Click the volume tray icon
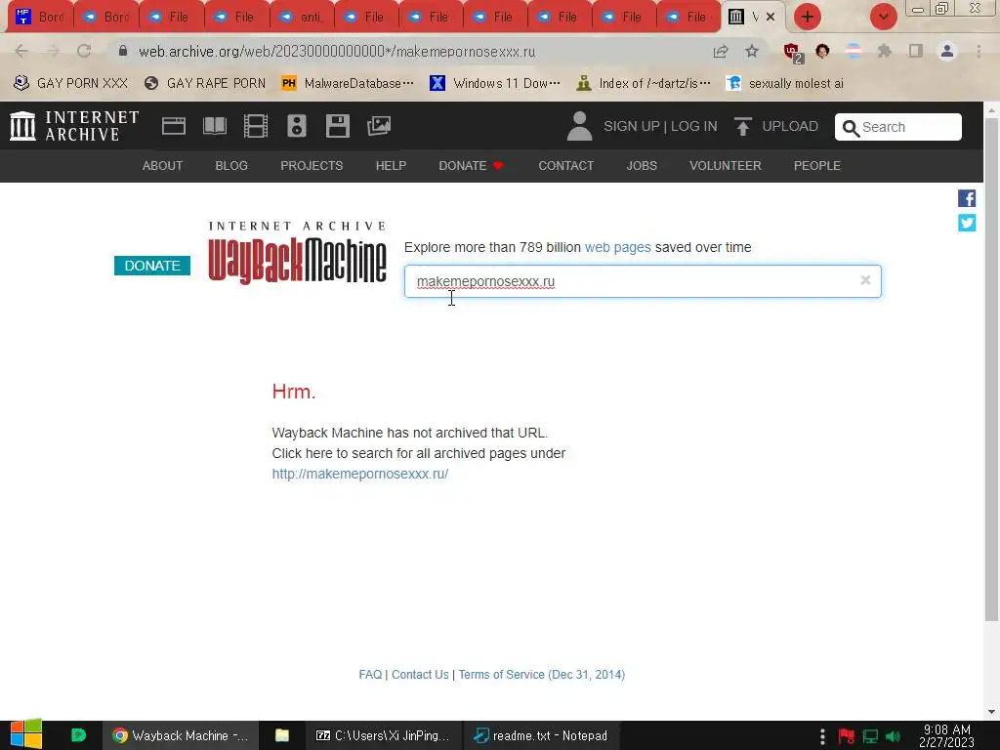The image size is (1000, 750). point(894,737)
